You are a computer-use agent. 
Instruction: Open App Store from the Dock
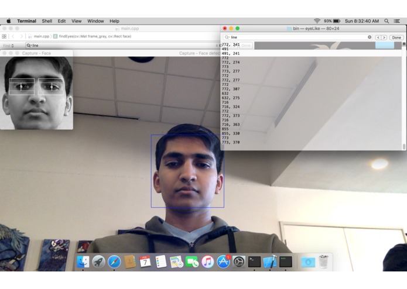tap(224, 262)
